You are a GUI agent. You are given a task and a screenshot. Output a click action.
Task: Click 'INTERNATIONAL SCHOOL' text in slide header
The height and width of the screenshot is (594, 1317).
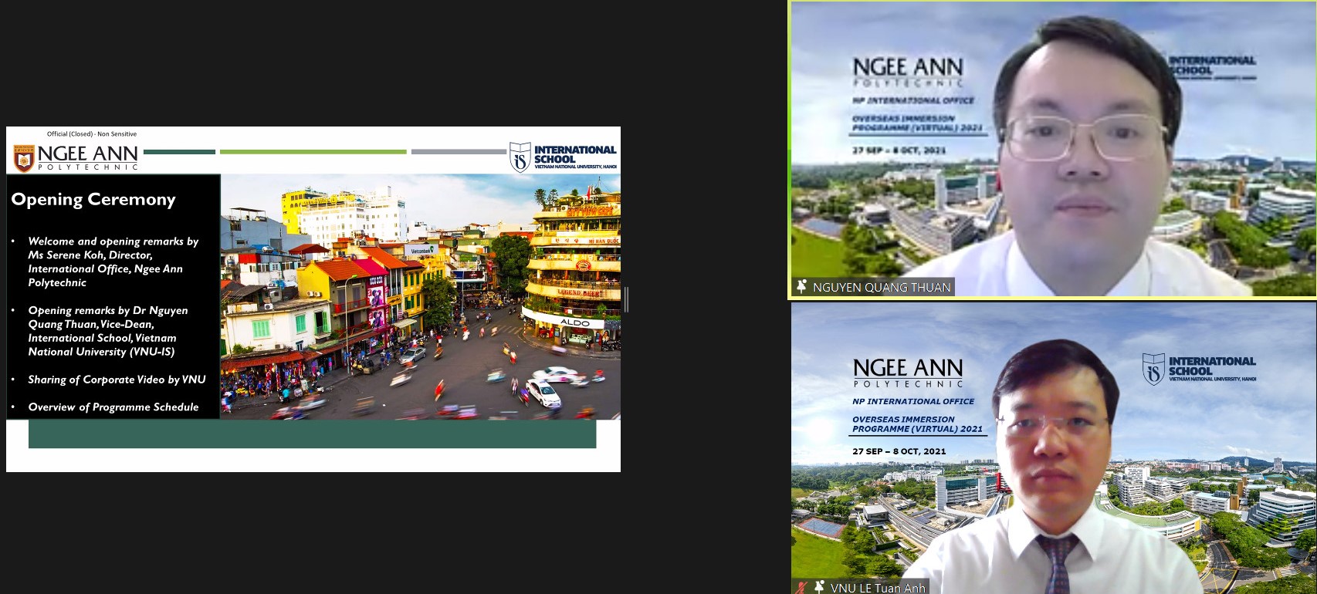[x=575, y=154]
